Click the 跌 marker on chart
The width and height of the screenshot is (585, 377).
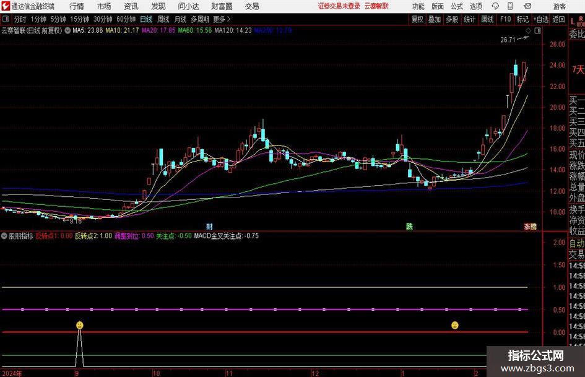click(409, 226)
